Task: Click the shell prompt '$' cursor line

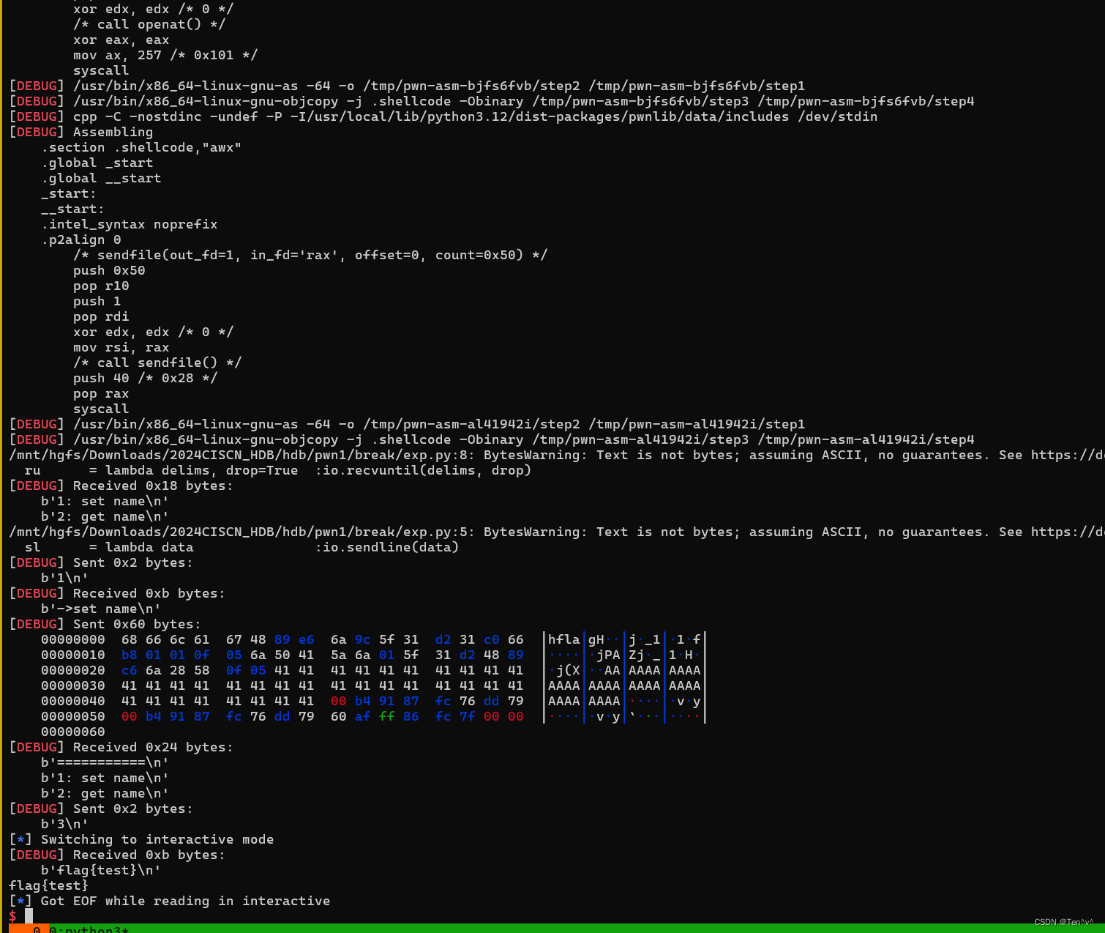Action: pos(20,916)
